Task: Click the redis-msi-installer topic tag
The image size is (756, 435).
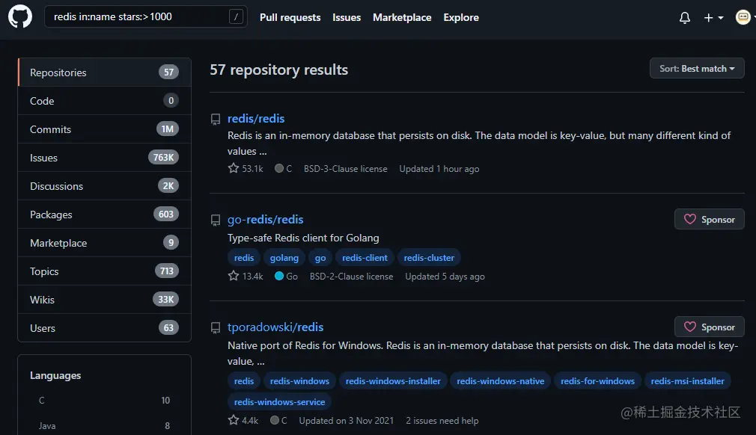Action: click(688, 380)
